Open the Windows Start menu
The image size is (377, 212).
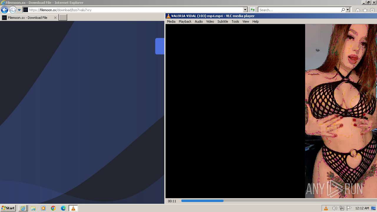click(8, 208)
